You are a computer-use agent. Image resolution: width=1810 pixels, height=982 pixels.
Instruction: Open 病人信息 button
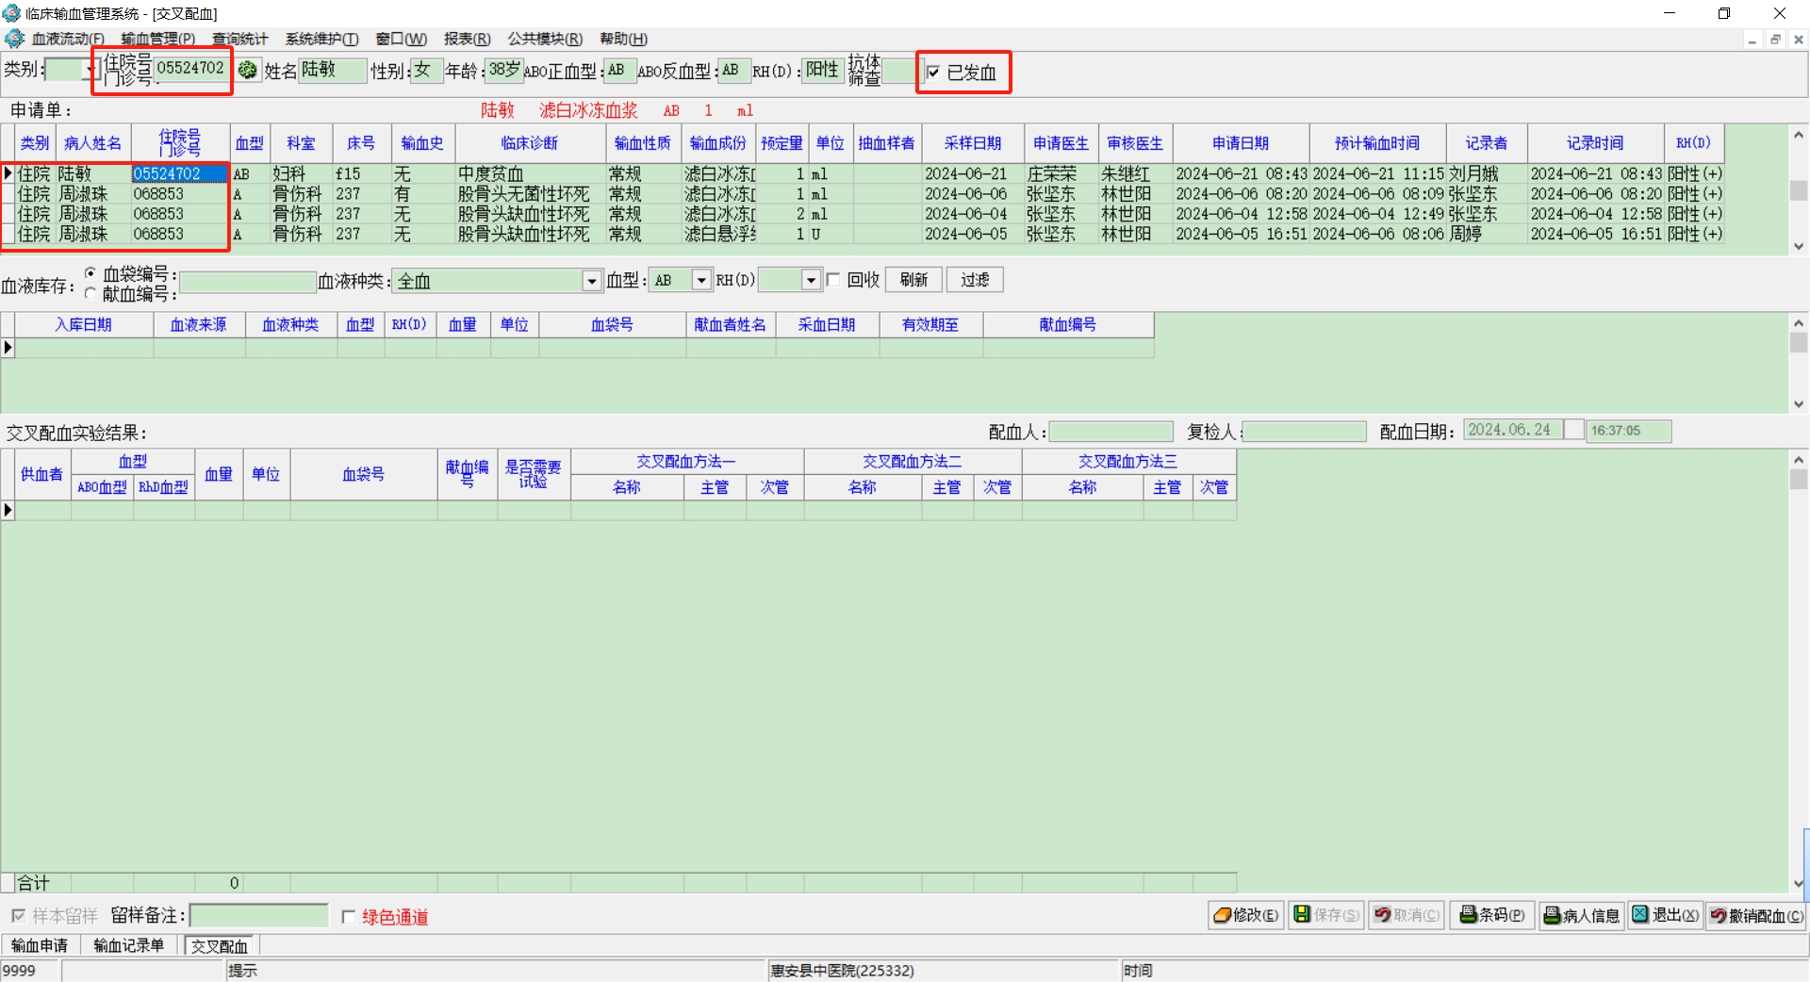pos(1582,915)
